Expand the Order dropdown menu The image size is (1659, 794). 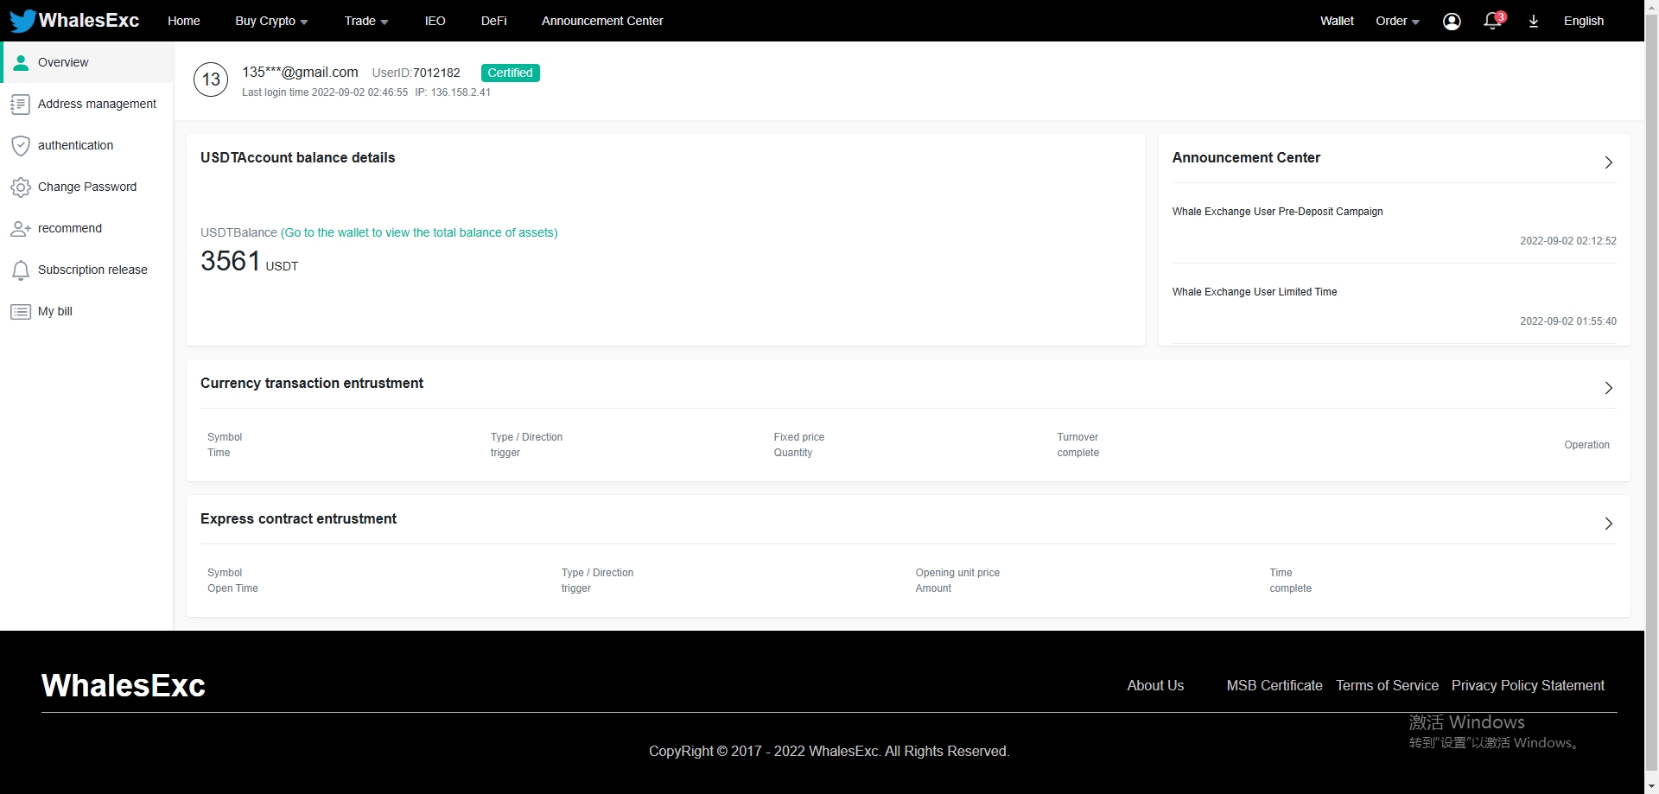tap(1397, 21)
